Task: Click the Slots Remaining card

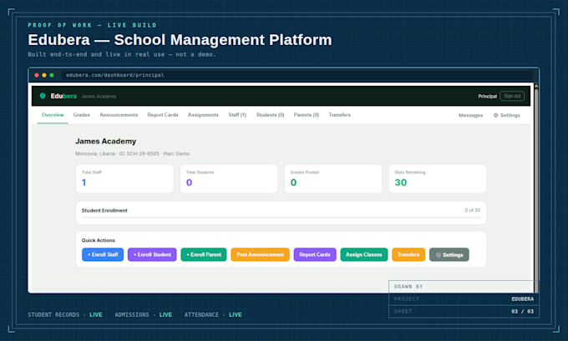Action: (438, 178)
